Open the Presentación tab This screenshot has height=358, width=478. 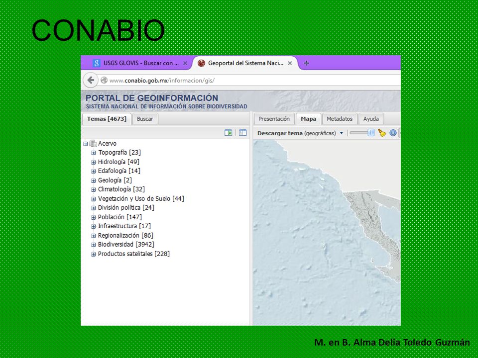pyautogui.click(x=274, y=119)
